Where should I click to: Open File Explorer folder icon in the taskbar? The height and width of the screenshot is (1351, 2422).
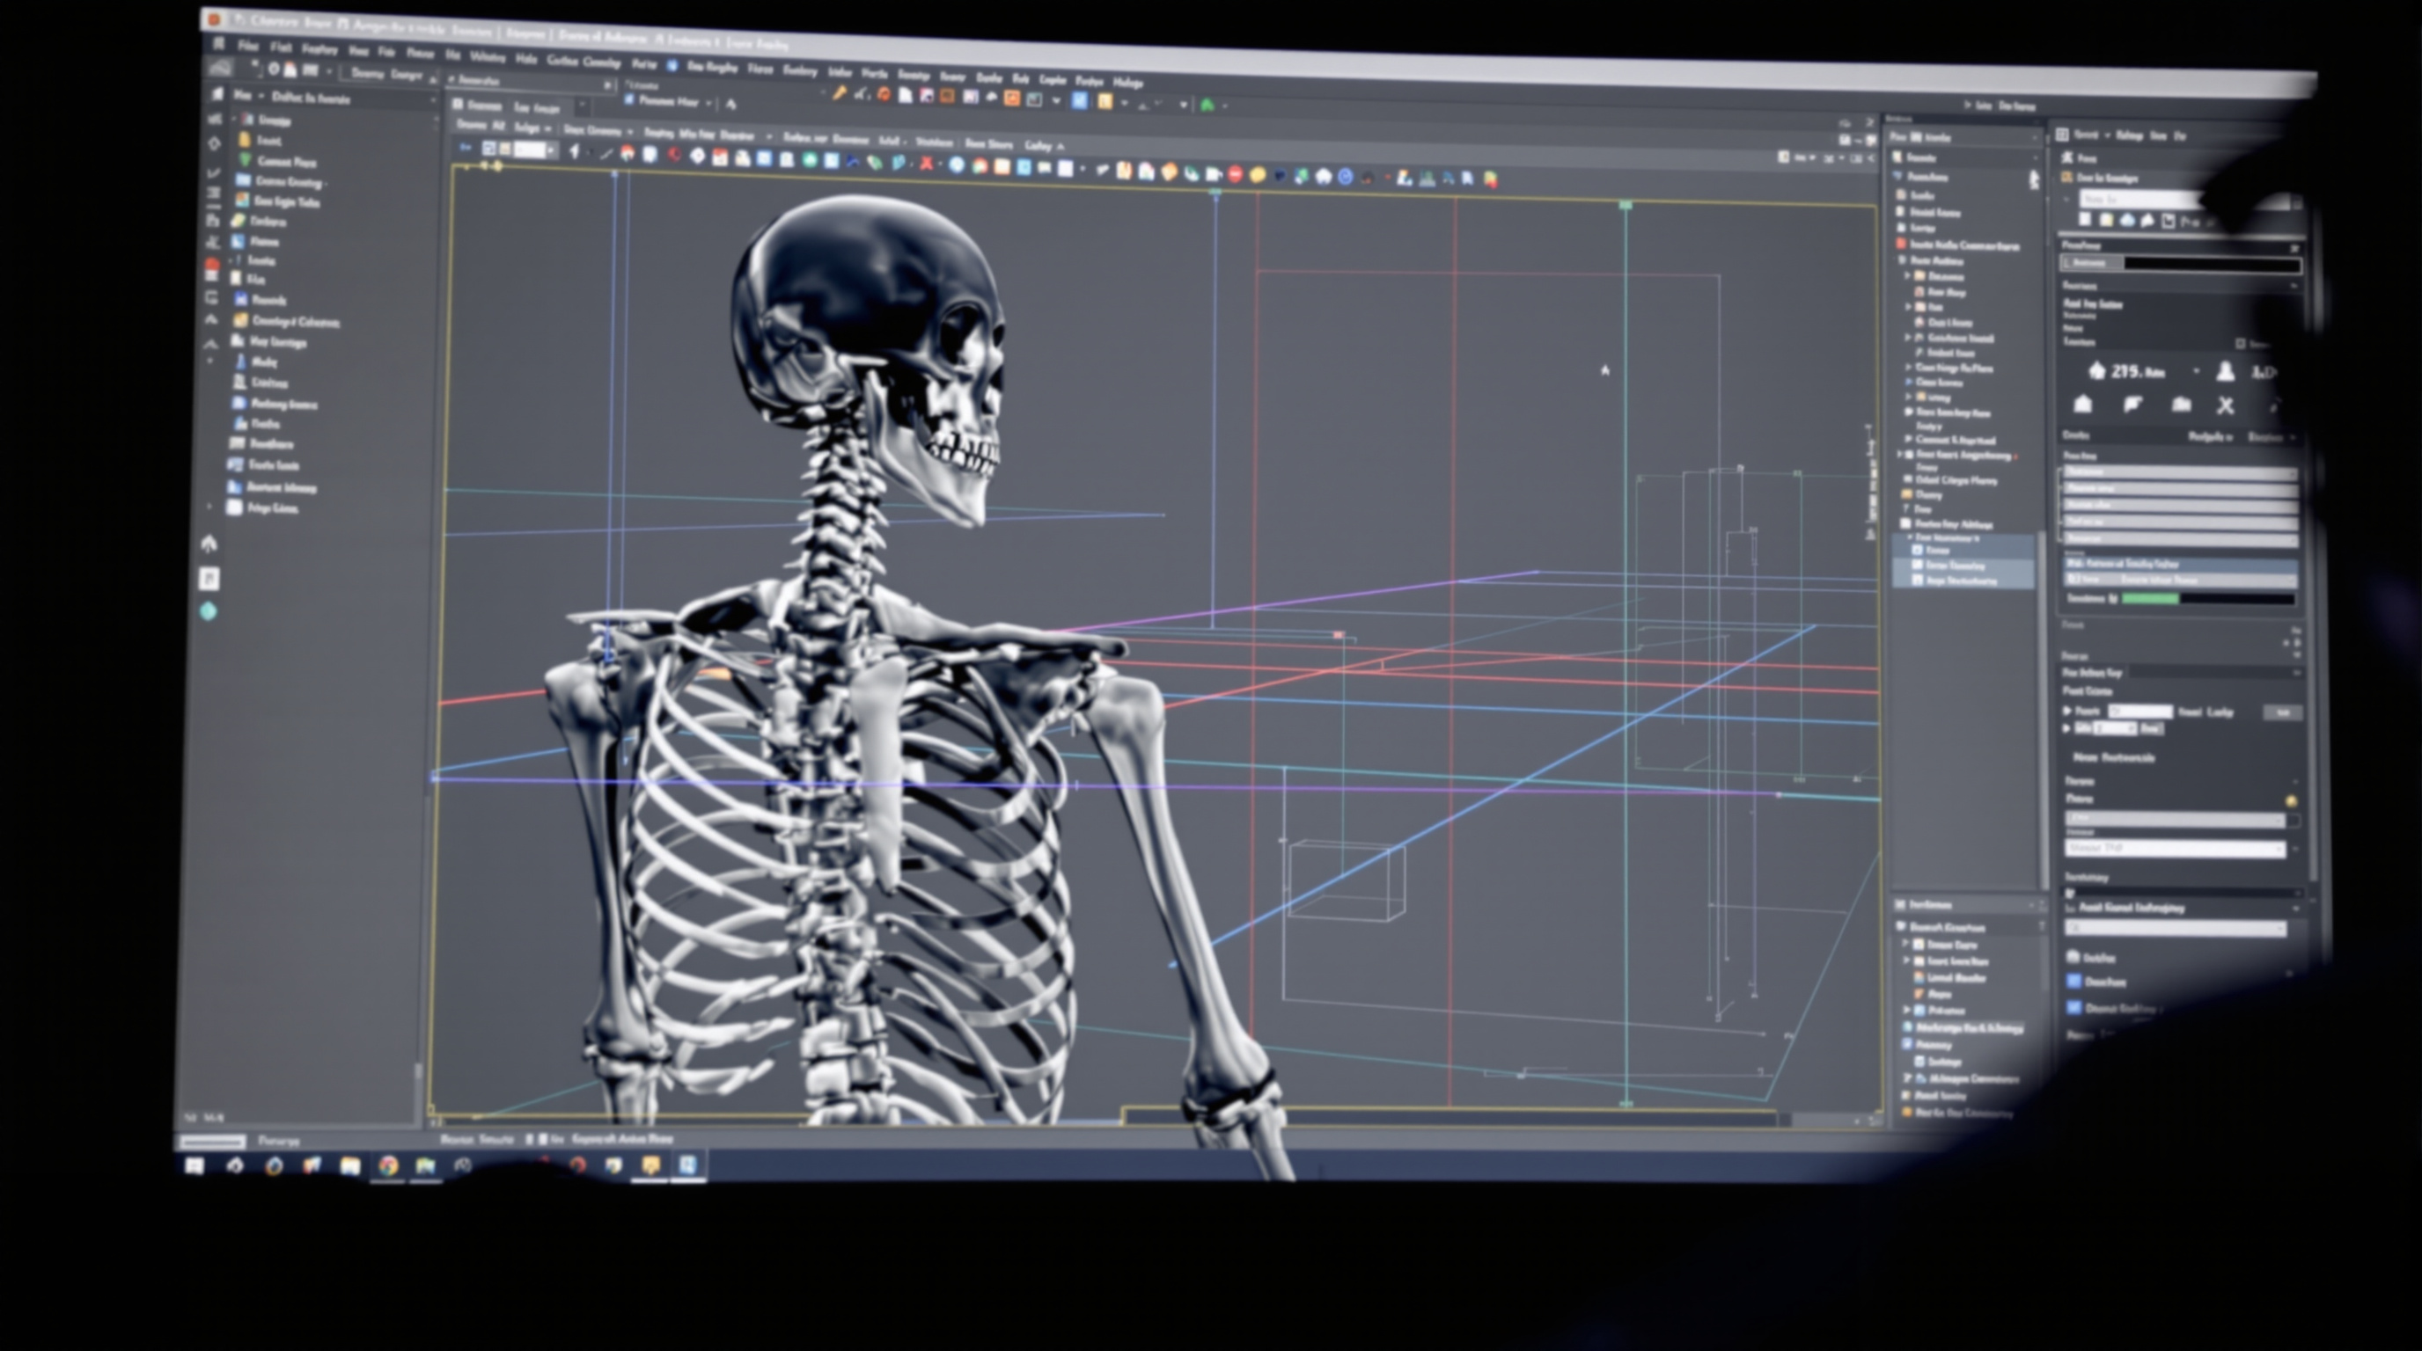(x=349, y=1166)
